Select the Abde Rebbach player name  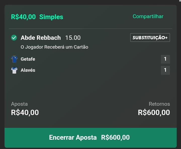tap(40, 38)
